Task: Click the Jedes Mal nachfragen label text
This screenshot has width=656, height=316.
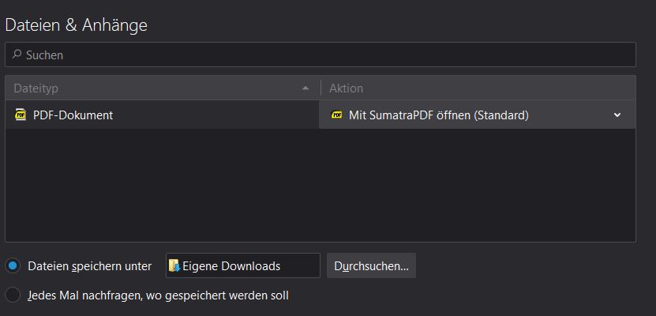Action: point(158,295)
